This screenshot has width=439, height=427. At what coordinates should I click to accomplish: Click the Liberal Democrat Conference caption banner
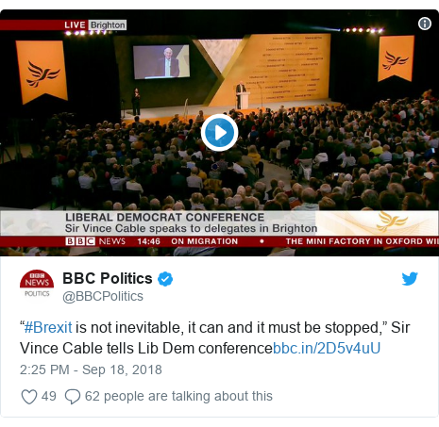click(x=191, y=222)
